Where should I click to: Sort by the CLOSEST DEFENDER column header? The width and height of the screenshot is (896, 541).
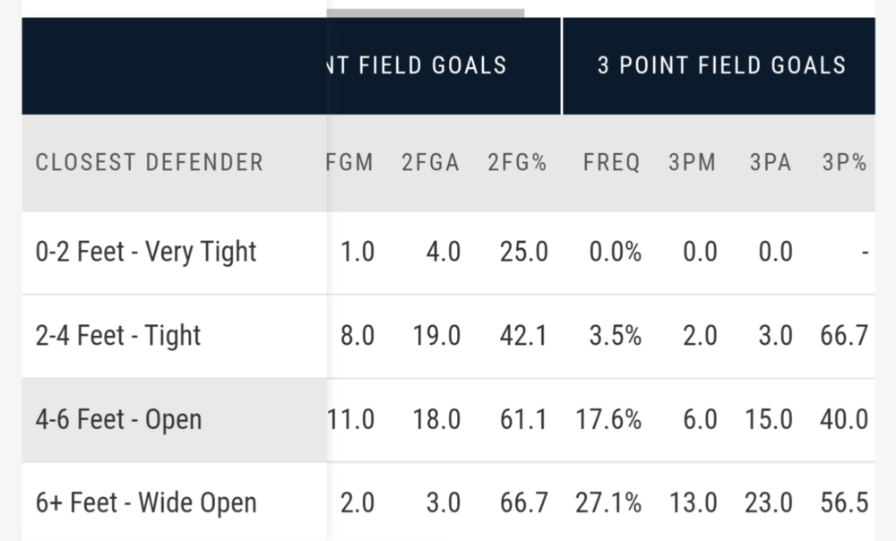(x=150, y=162)
